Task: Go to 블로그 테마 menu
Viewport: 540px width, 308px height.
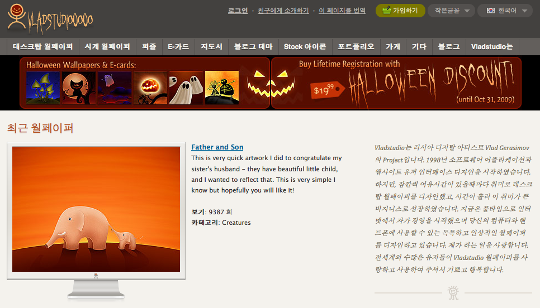Action: pos(253,47)
